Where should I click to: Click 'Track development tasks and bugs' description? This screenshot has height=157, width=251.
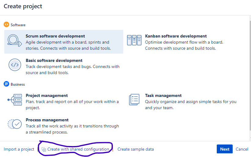coord(72,70)
